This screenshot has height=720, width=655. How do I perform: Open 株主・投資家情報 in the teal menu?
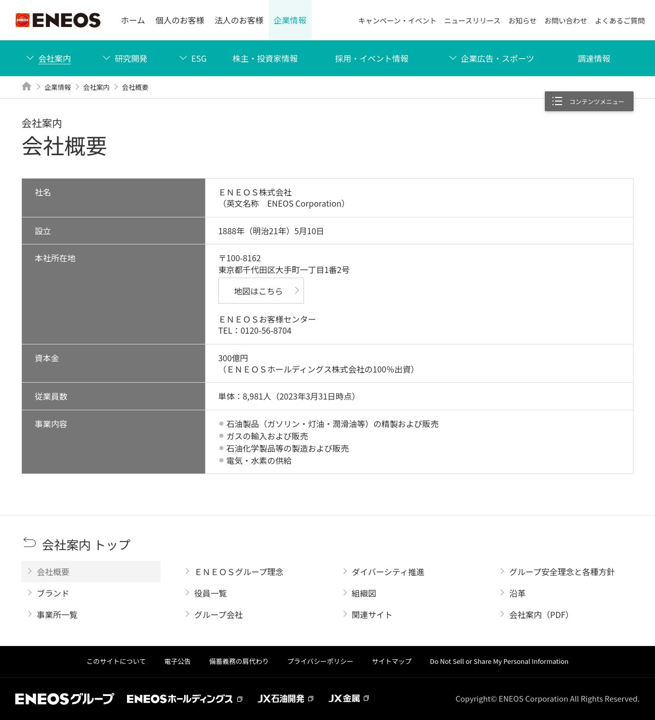tap(265, 59)
